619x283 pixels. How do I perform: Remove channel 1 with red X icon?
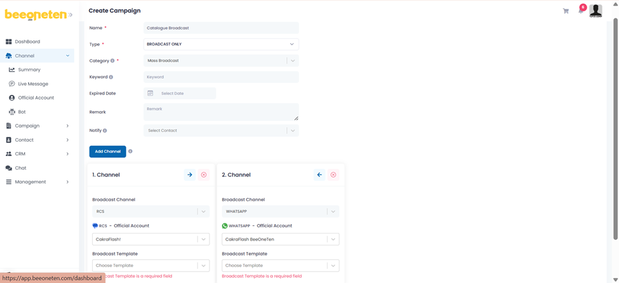[x=204, y=174]
